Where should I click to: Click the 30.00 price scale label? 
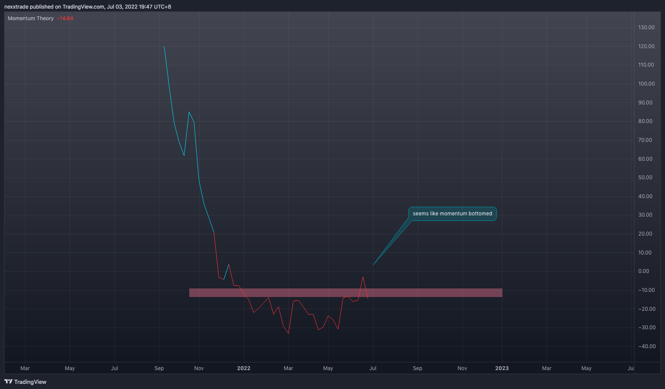point(645,215)
